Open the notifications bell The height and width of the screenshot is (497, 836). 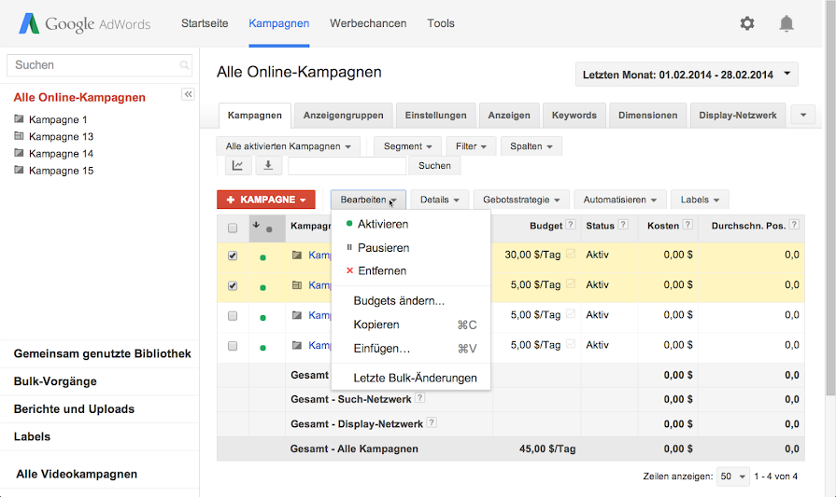pyautogui.click(x=786, y=23)
